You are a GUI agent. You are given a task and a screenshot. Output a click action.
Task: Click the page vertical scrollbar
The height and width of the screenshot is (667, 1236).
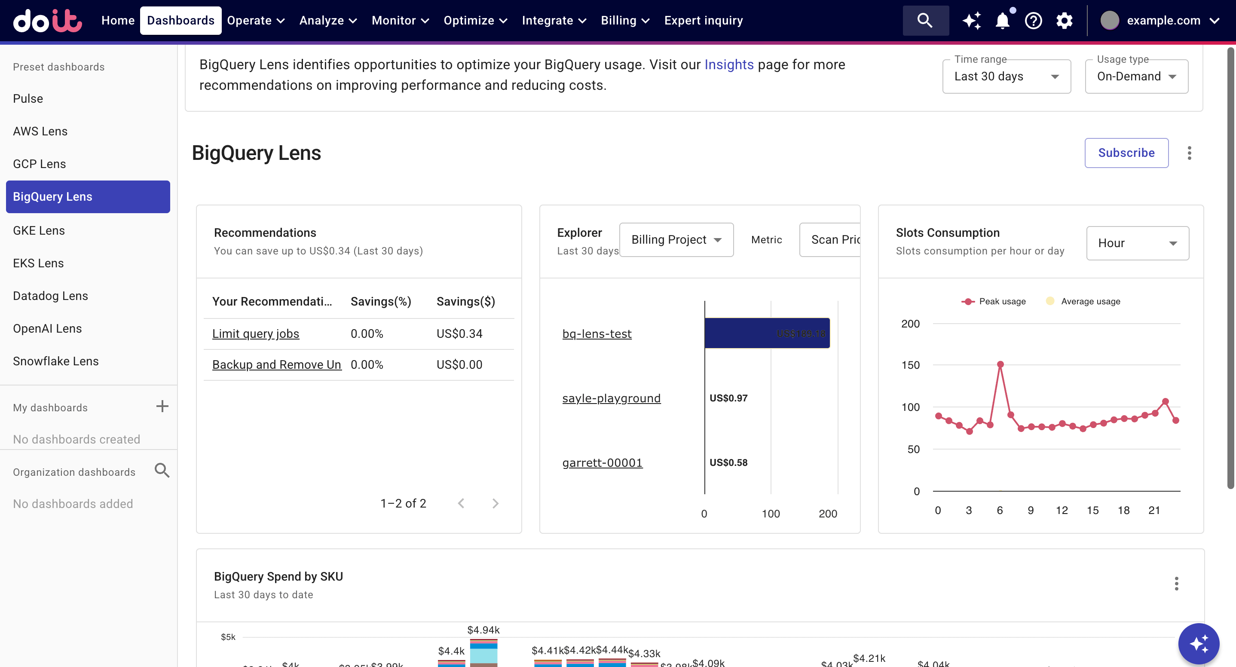(x=1230, y=268)
